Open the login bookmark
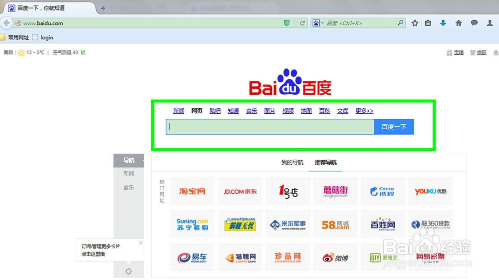The image size is (499, 280). coord(42,37)
